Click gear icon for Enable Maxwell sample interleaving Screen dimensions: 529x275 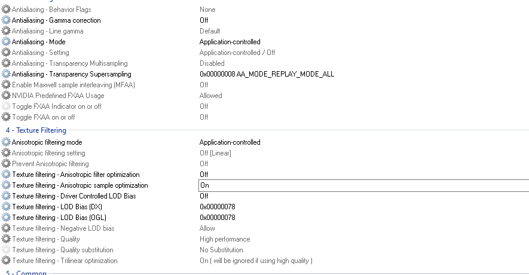[7, 85]
